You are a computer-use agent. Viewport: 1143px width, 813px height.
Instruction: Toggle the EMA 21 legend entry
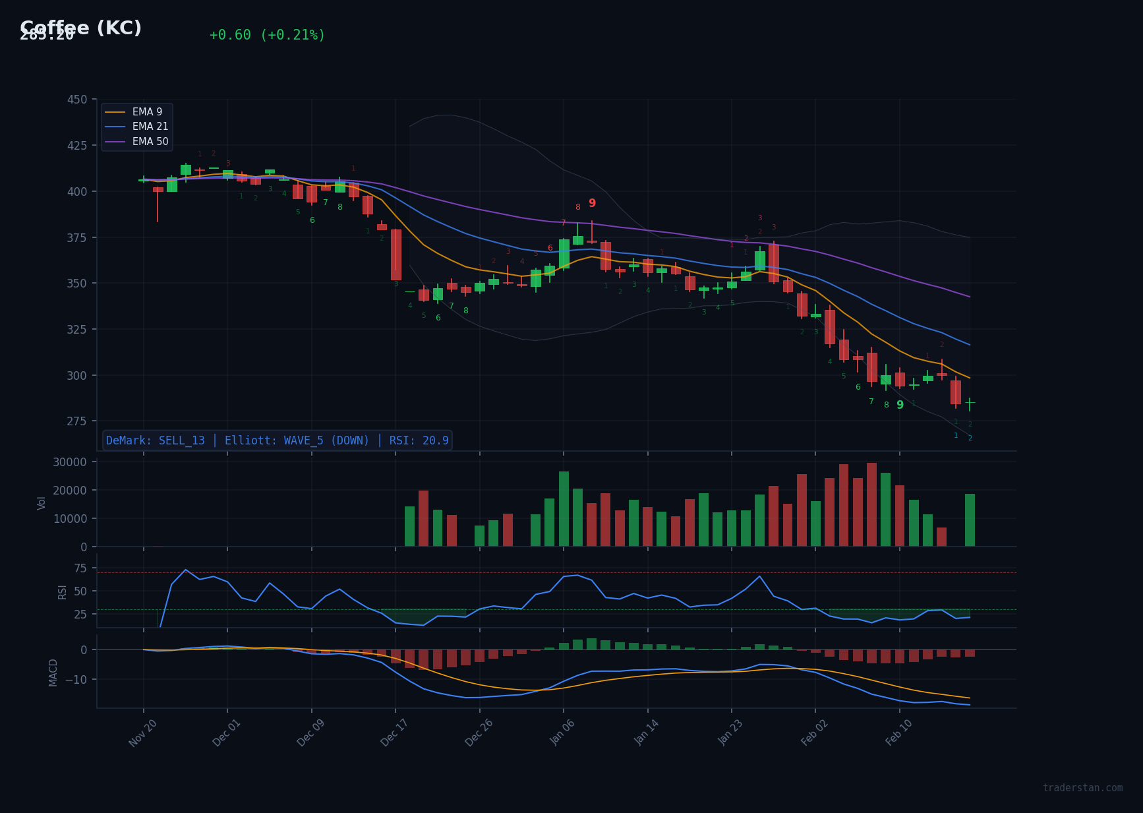[x=150, y=127]
